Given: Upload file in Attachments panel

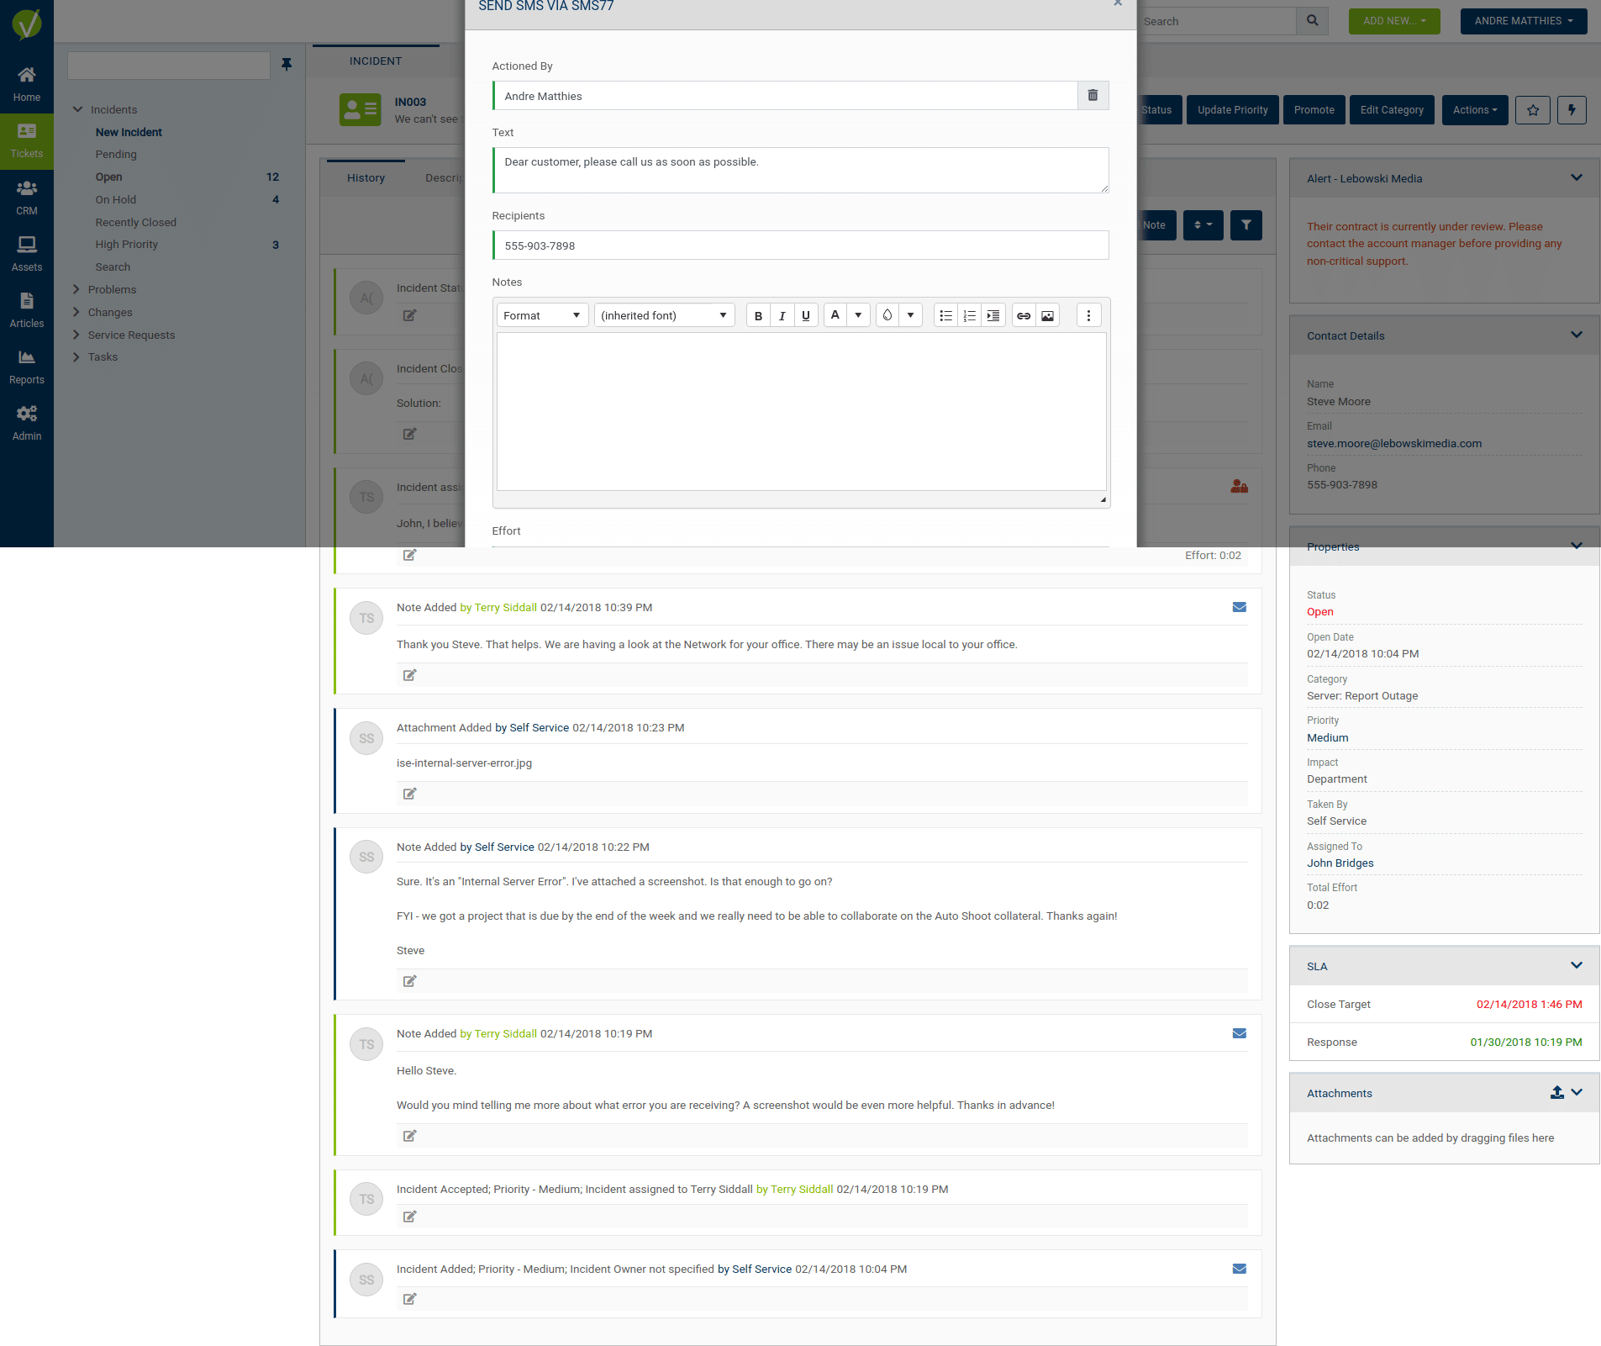Looking at the screenshot, I should [1556, 1092].
